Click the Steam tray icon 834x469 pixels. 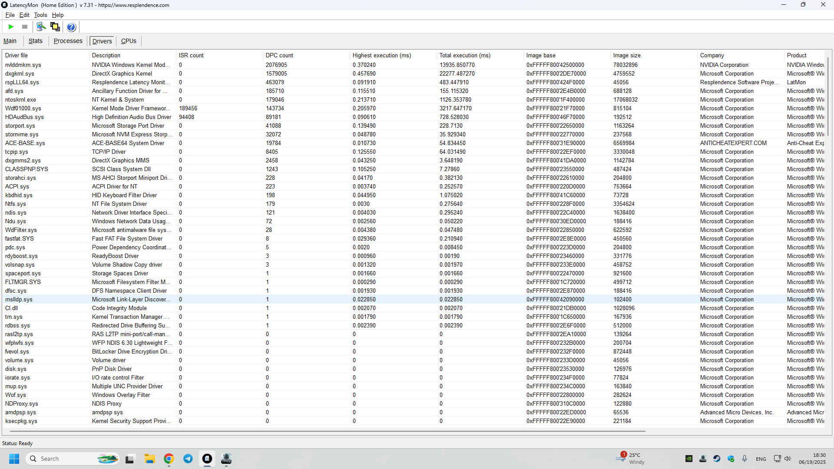pos(717,459)
